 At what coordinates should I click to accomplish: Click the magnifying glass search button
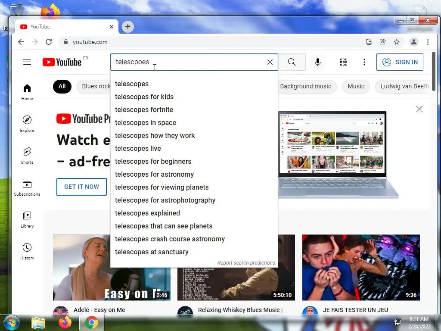point(292,62)
